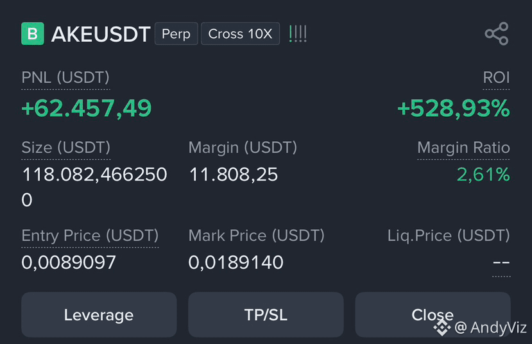
Task: Click the green B badge icon
Action: point(33,33)
